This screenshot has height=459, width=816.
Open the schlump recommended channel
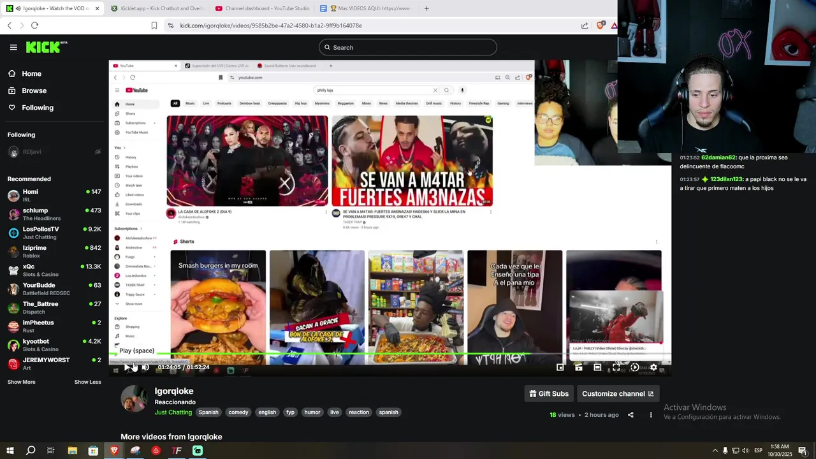54,214
